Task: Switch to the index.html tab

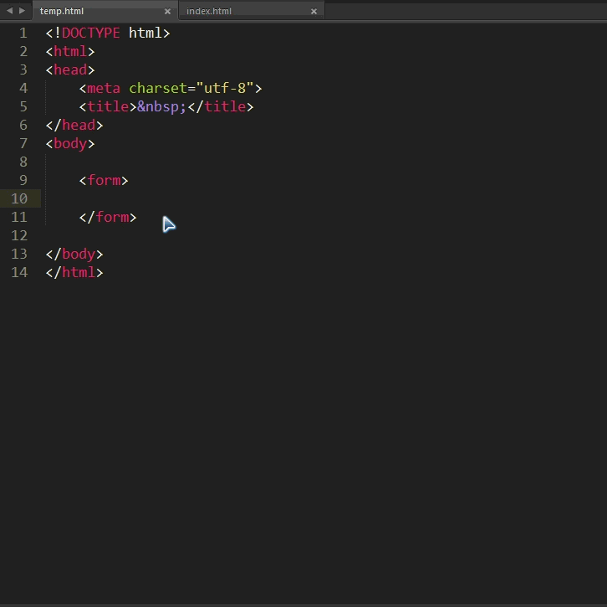Action: tap(209, 12)
